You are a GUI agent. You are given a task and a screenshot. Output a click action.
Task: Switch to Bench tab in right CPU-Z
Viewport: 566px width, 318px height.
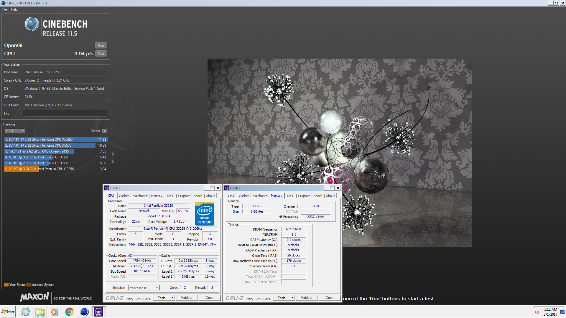[x=318, y=196]
